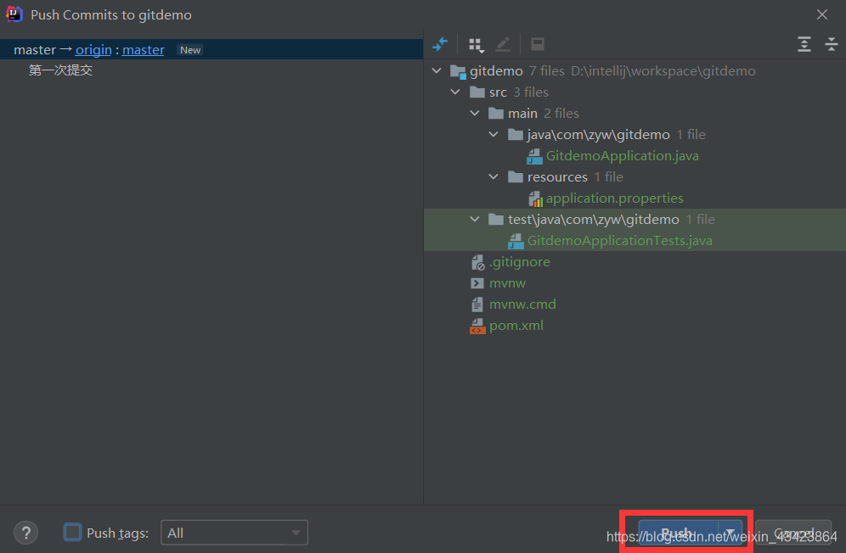
Task: Select the GitdemoApplication.java file name
Action: [622, 156]
